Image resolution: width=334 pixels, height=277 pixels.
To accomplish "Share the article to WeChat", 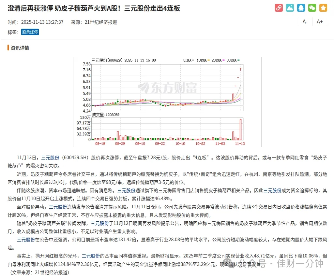I will tap(312, 7).
